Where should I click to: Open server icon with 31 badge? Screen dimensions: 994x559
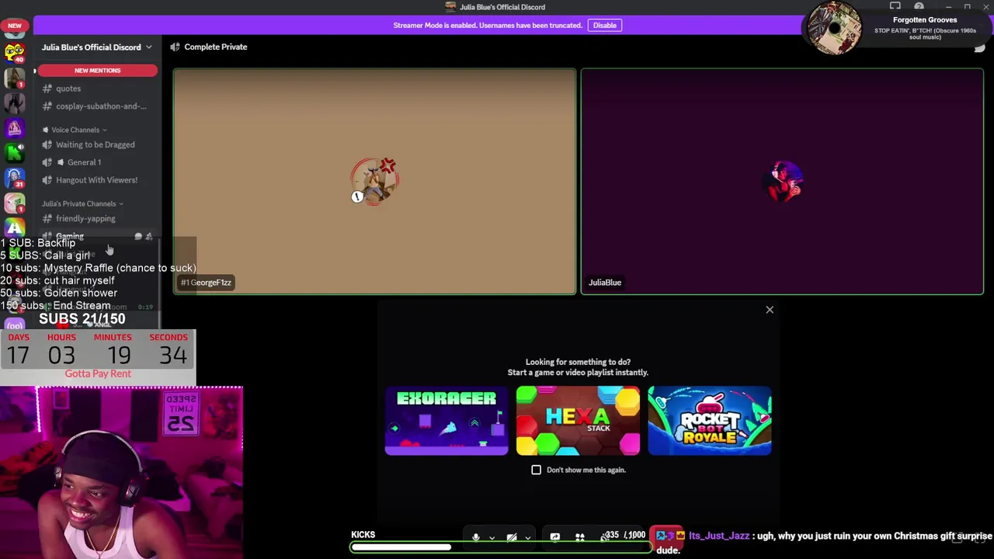[14, 178]
